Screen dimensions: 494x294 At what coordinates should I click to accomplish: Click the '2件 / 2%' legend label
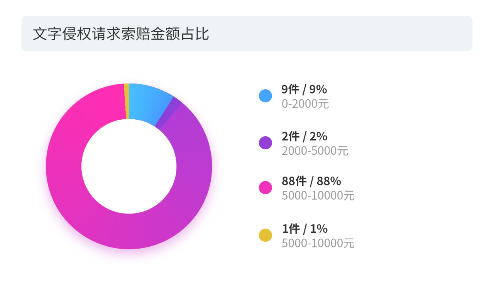305,136
